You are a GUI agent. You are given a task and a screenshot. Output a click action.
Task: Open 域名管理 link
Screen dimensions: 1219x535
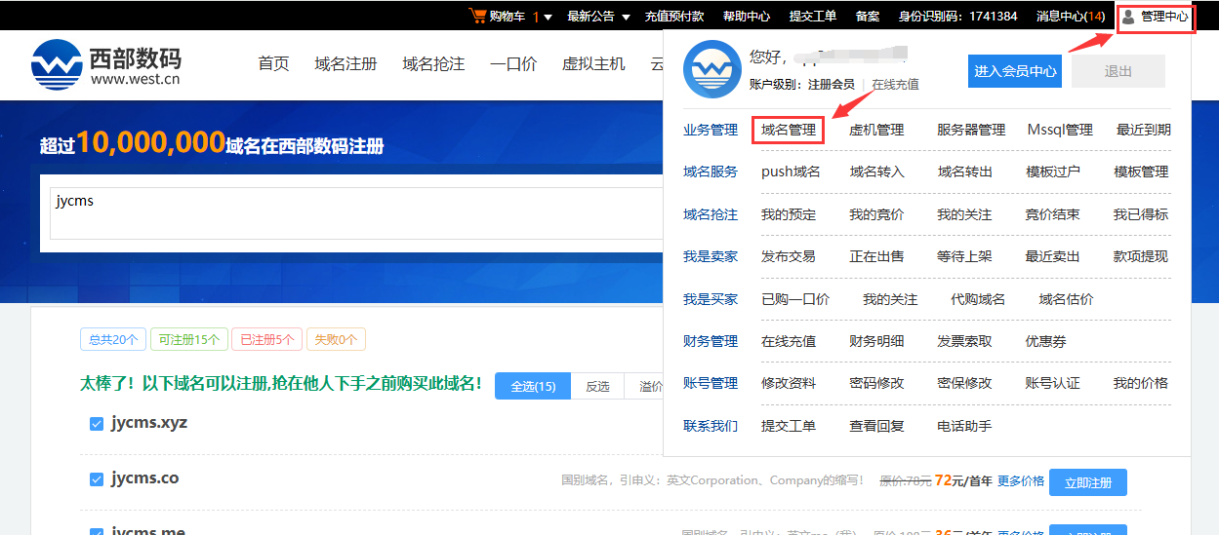pyautogui.click(x=789, y=130)
